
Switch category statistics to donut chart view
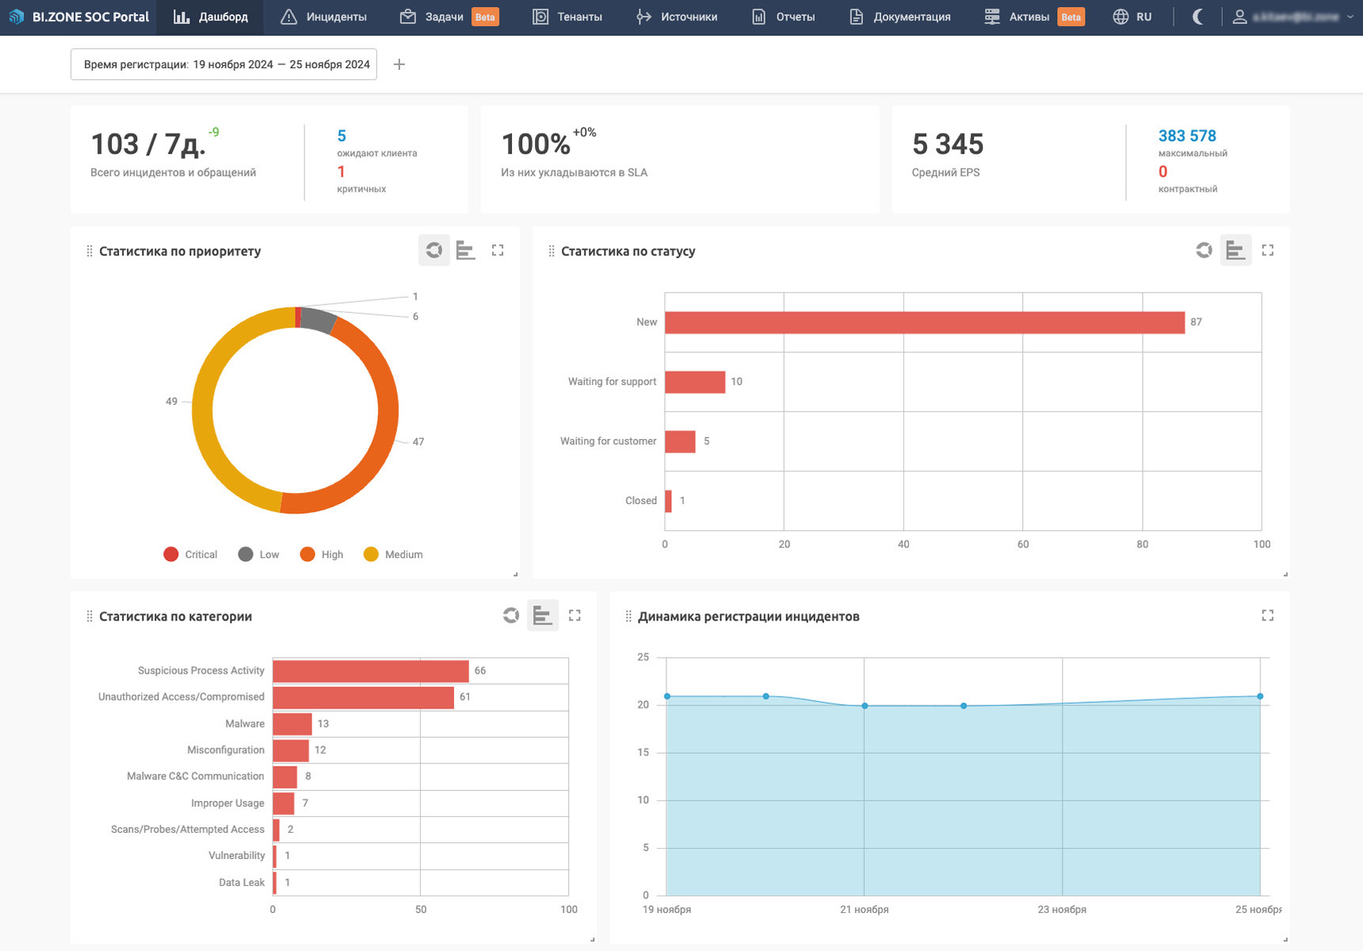511,616
